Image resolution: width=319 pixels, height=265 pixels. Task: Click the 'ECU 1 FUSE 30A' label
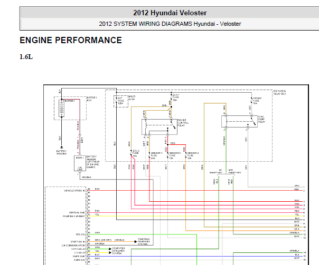coord(176,97)
